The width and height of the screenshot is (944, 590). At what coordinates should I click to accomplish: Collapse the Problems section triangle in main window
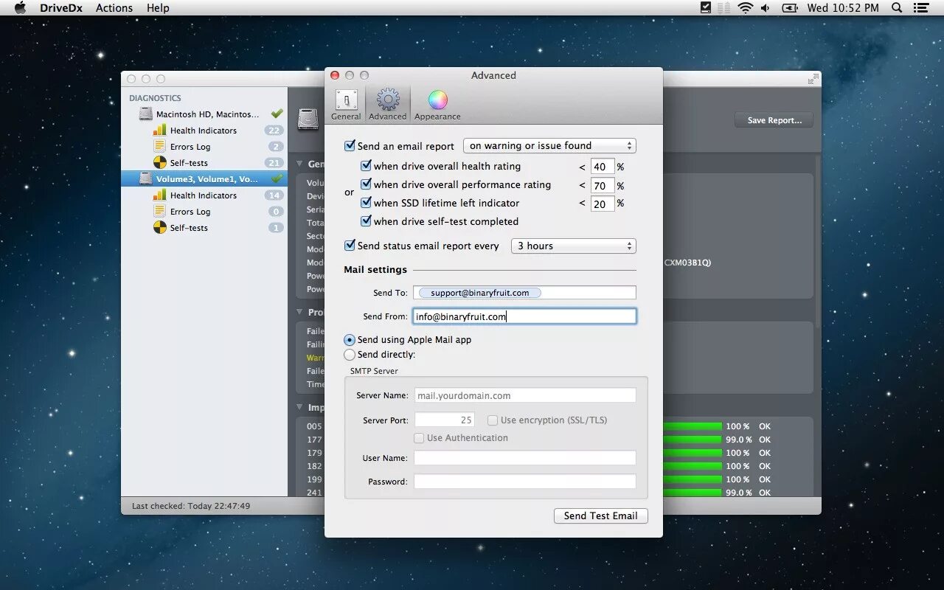point(299,312)
